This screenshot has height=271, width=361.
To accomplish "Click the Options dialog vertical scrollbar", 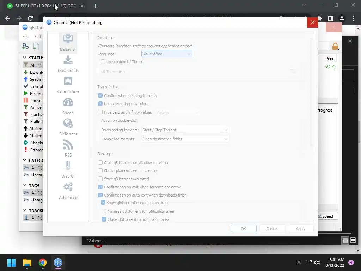I will click(311, 92).
